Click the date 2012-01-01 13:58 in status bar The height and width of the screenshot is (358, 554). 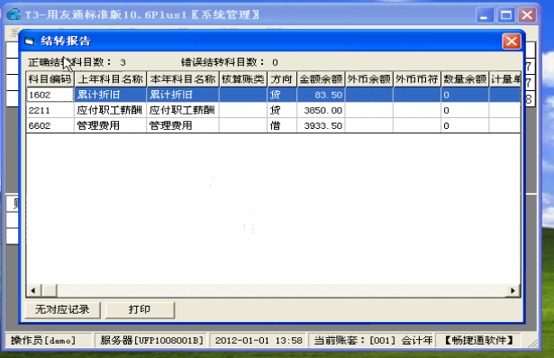tap(259, 340)
